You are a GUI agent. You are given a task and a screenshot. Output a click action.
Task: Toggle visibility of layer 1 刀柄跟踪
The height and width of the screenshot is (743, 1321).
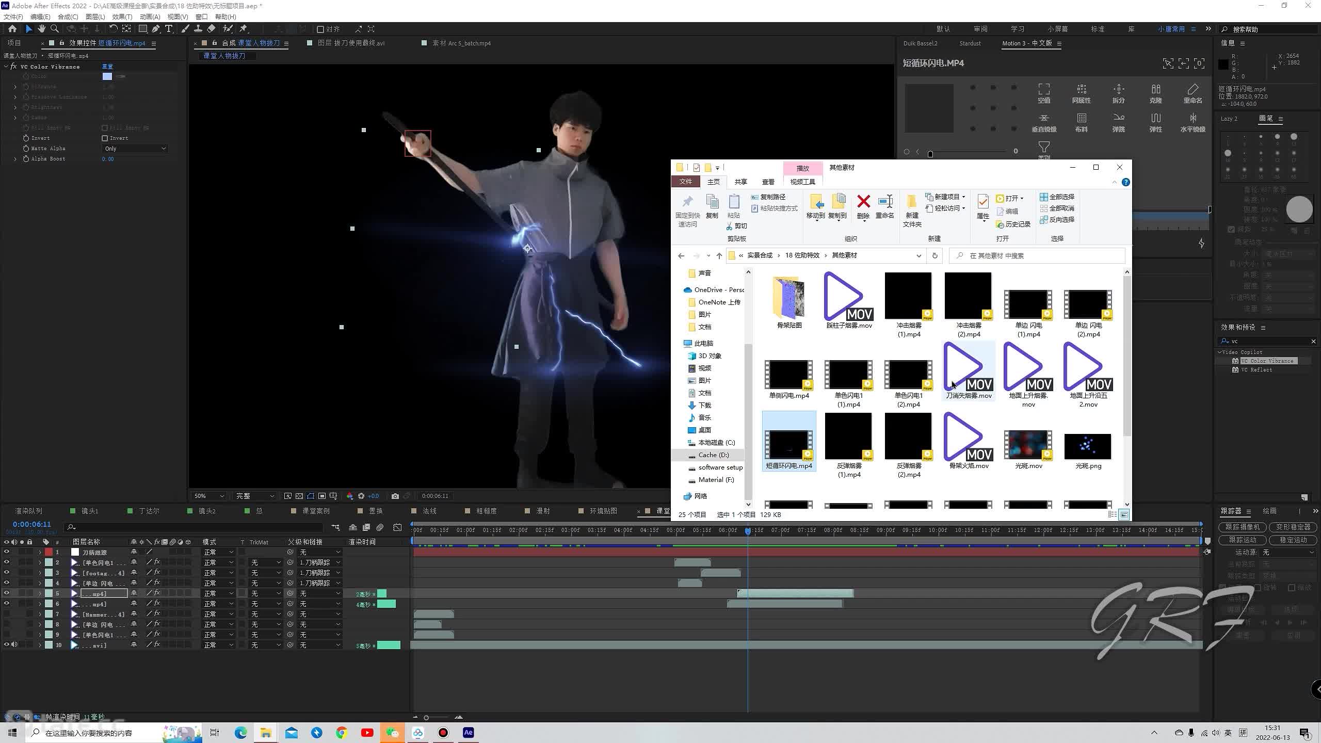(x=7, y=552)
